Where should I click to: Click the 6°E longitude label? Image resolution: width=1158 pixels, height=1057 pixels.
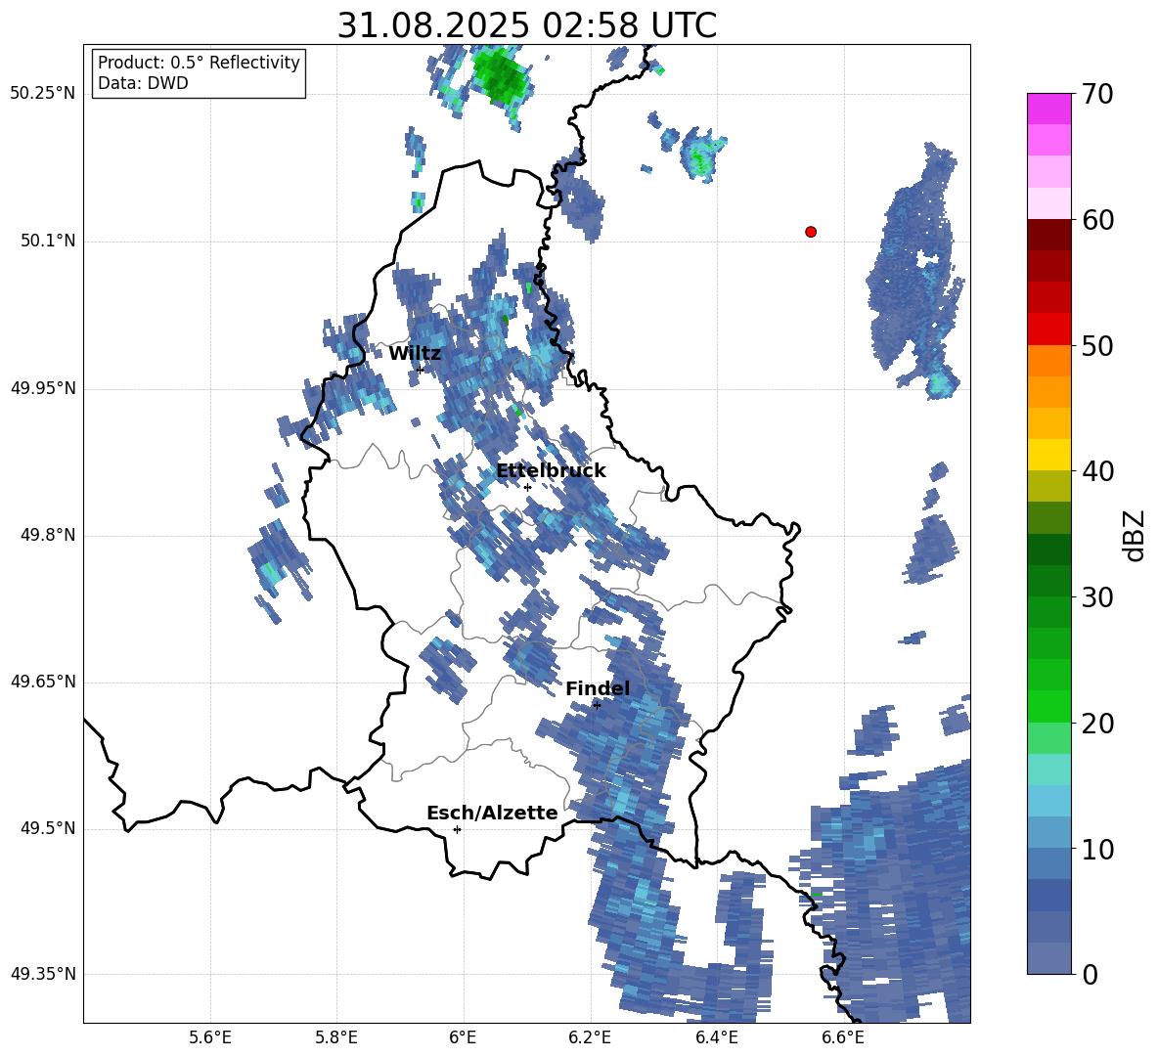[x=463, y=1037]
